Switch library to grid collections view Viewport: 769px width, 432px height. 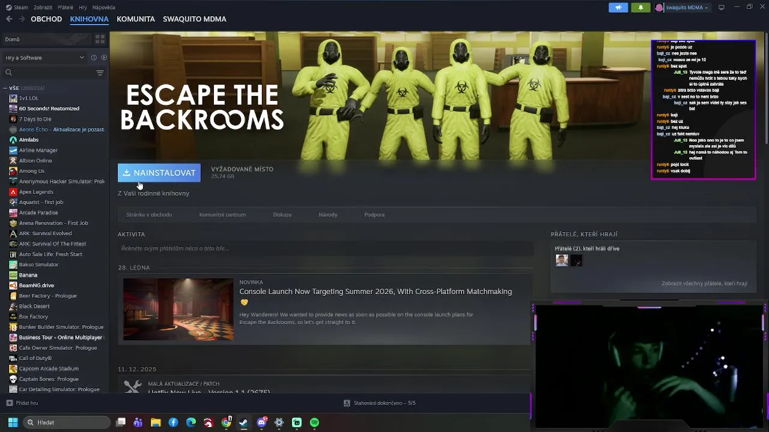tap(100, 39)
